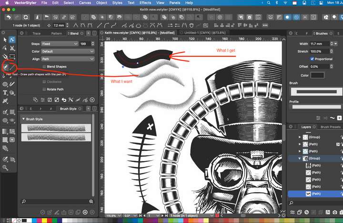This screenshot has width=343, height=223.
Task: Open the Effects menu
Action: click(x=145, y=3)
